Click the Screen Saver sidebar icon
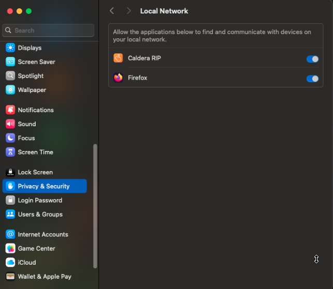Image resolution: width=333 pixels, height=289 pixels. 10,62
